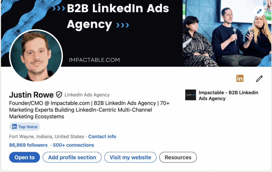Click the Impactable company logo
Screen dimensions: 272x172
click(x=190, y=95)
